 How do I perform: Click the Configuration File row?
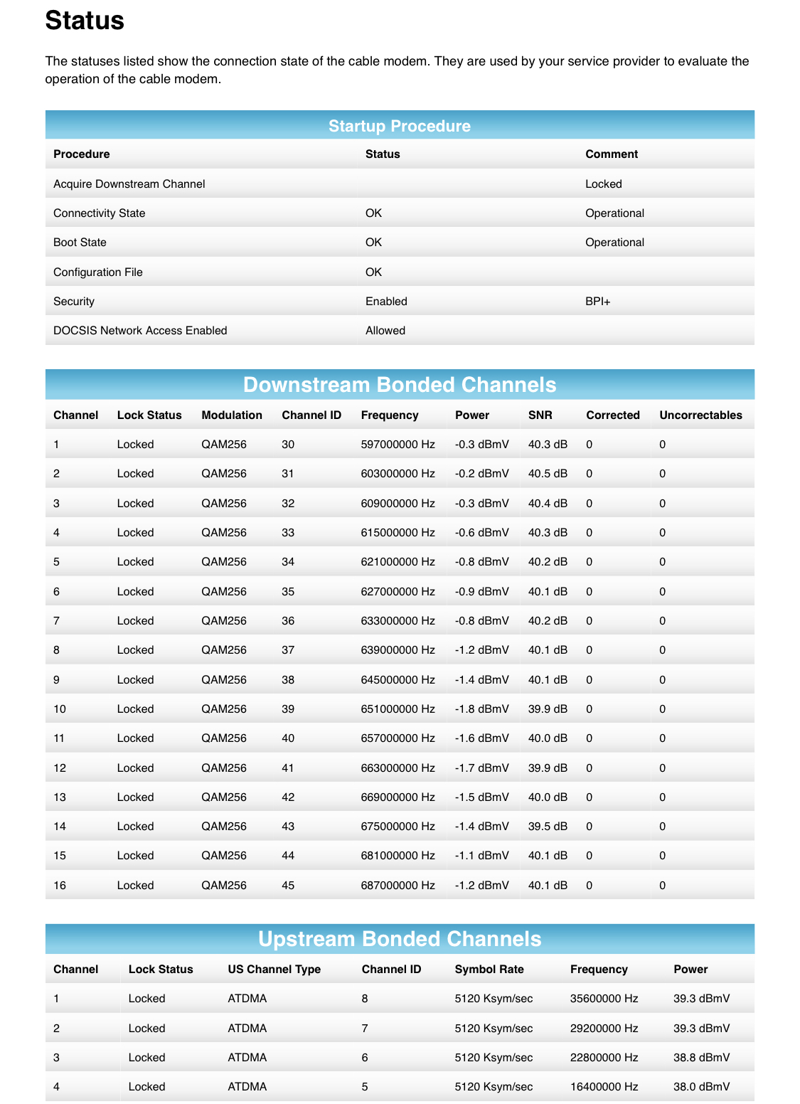coord(97,272)
